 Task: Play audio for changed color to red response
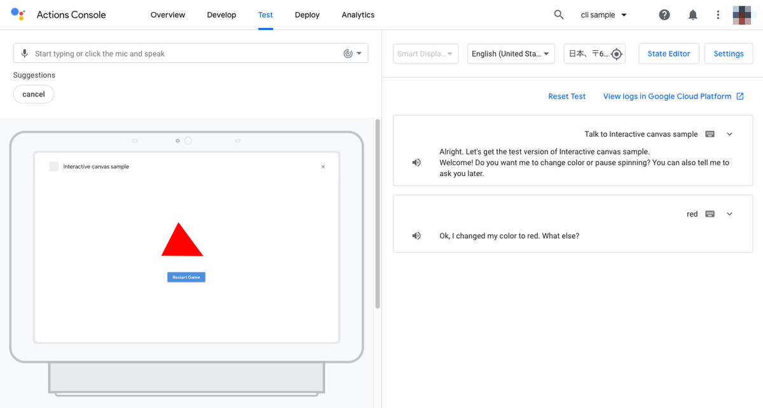(x=416, y=236)
